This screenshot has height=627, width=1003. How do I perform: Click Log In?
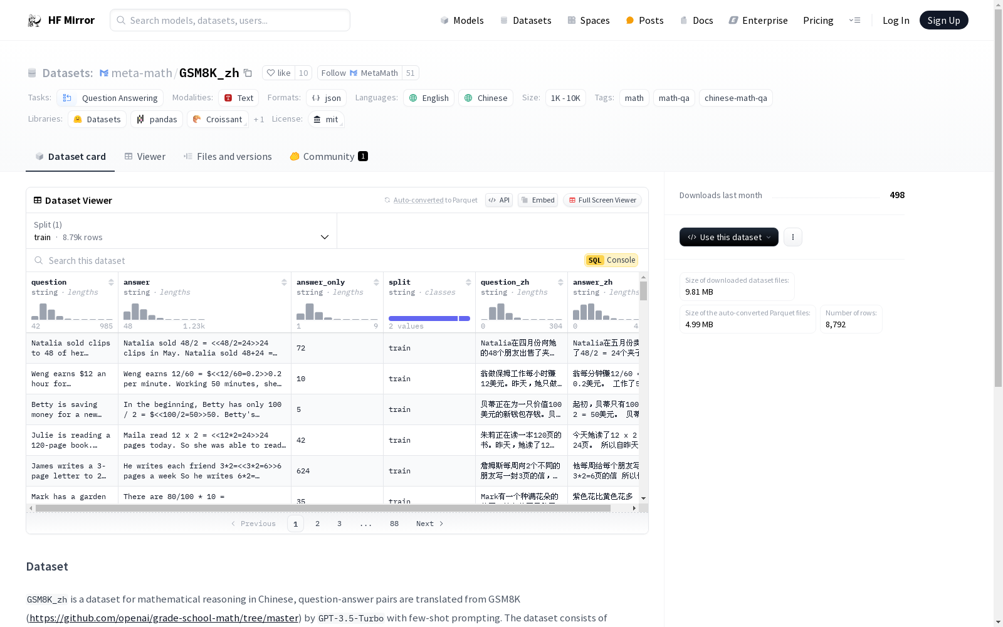coord(896,20)
